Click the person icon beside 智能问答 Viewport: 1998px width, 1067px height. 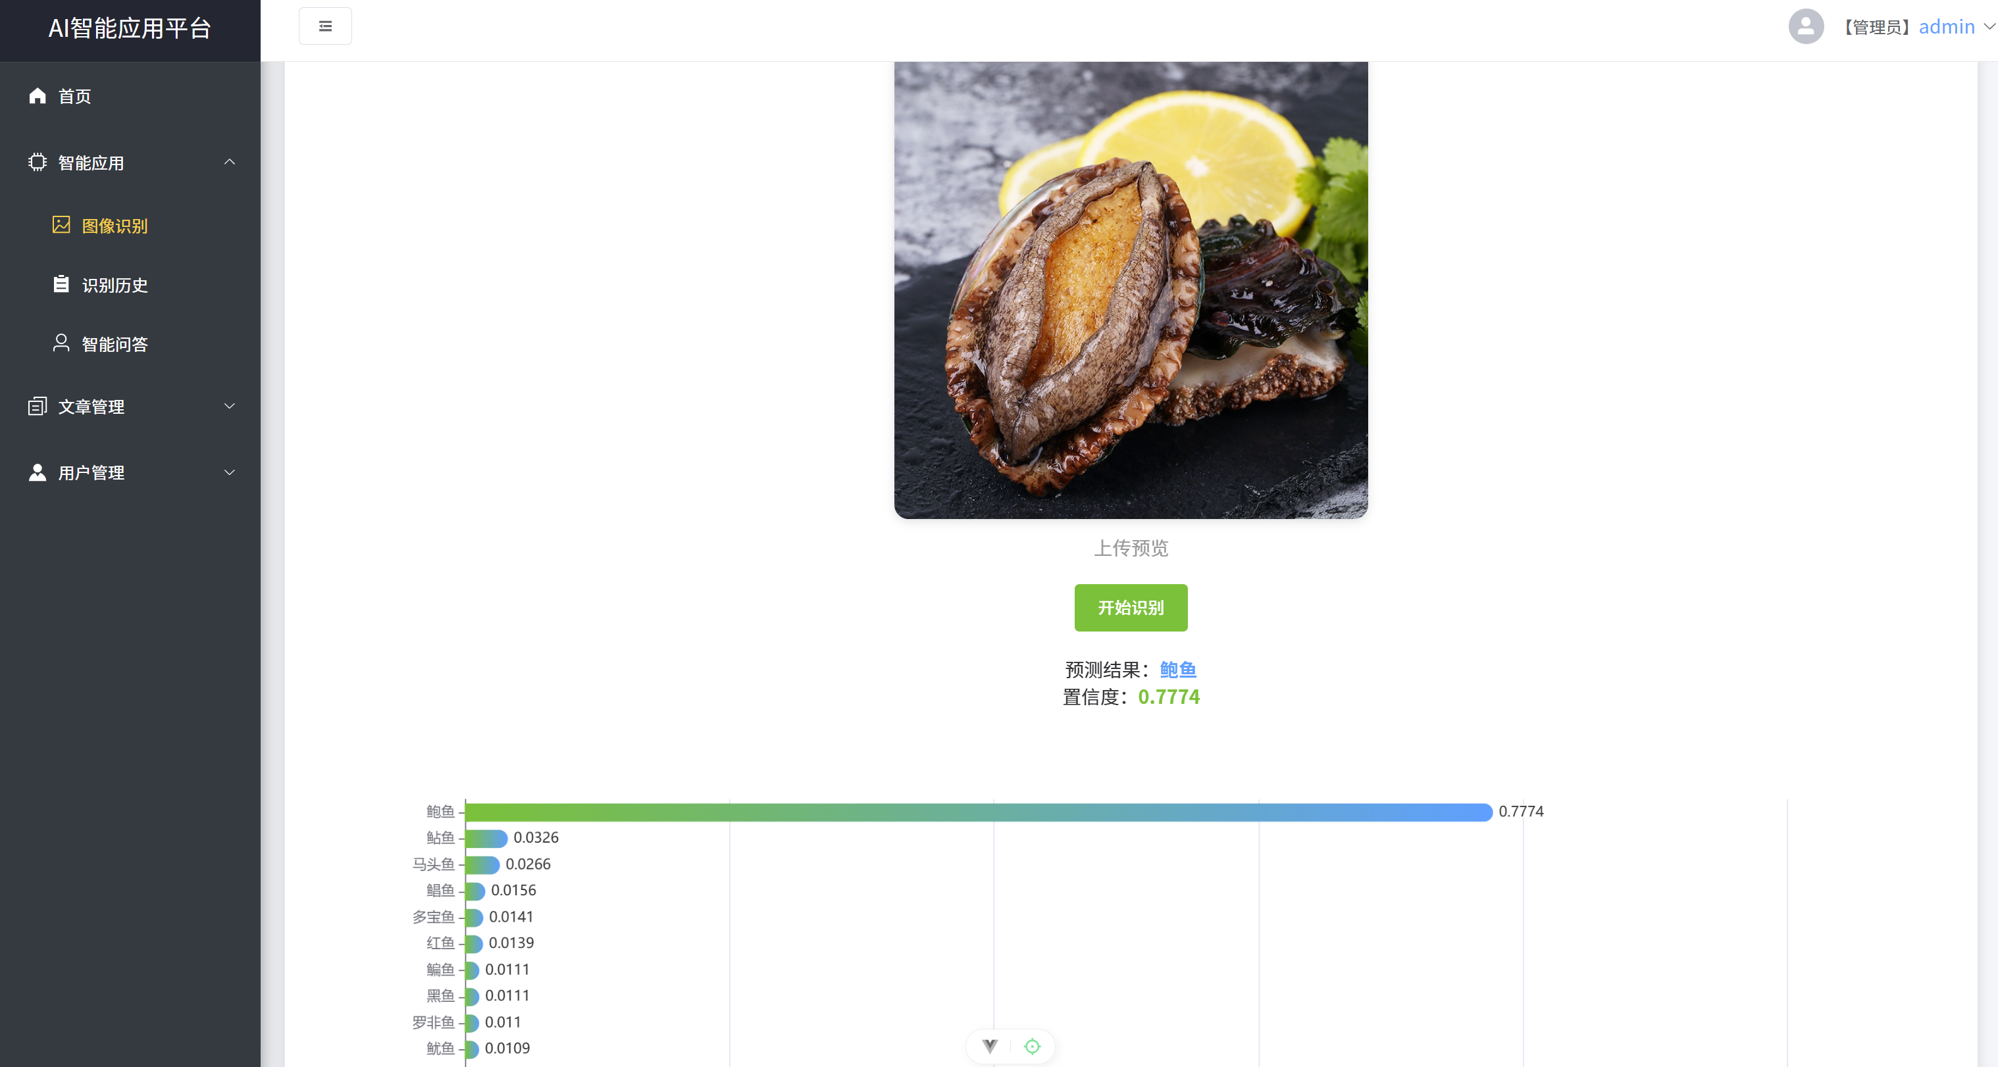pyautogui.click(x=61, y=343)
